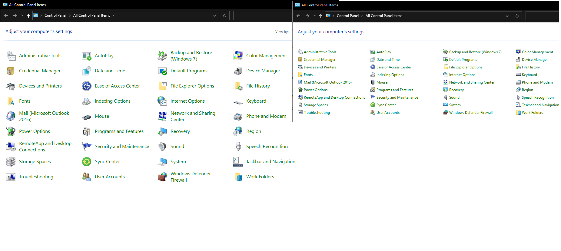This screenshot has width=561, height=251.
Task: Click 'Control Panel' breadcrumb in left window
Action: 55,15
